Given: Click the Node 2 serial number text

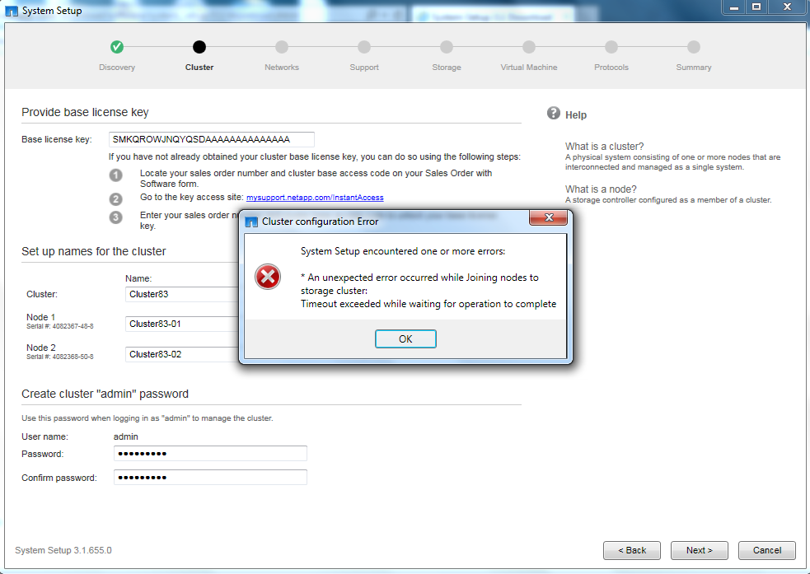Looking at the screenshot, I should click(x=60, y=357).
